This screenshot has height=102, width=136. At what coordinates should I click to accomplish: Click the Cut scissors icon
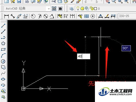click(54, 1)
